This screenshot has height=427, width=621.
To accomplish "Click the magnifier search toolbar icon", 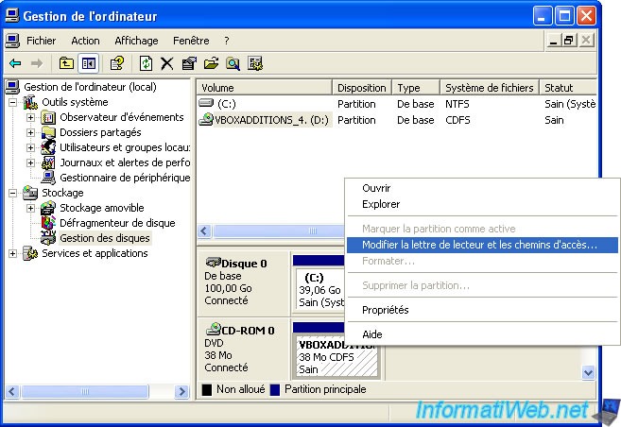I will click(x=233, y=63).
